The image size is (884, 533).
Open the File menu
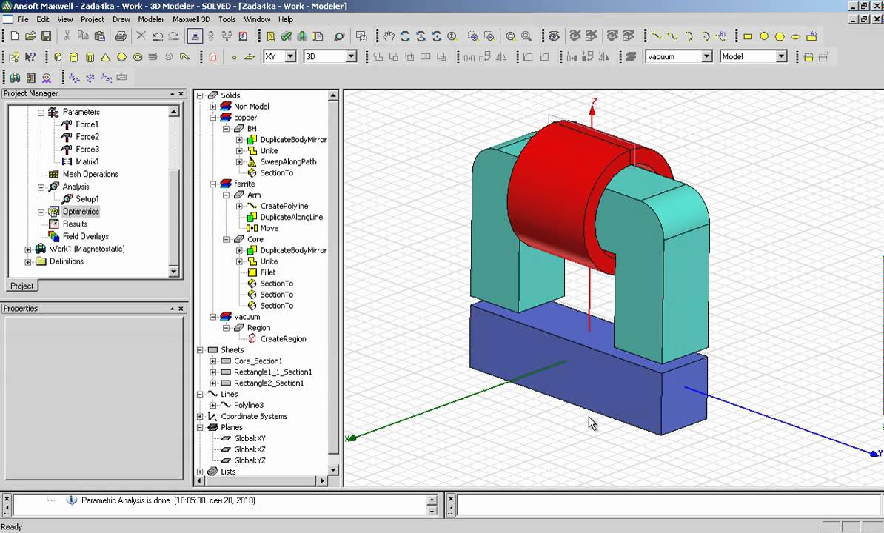pos(22,19)
